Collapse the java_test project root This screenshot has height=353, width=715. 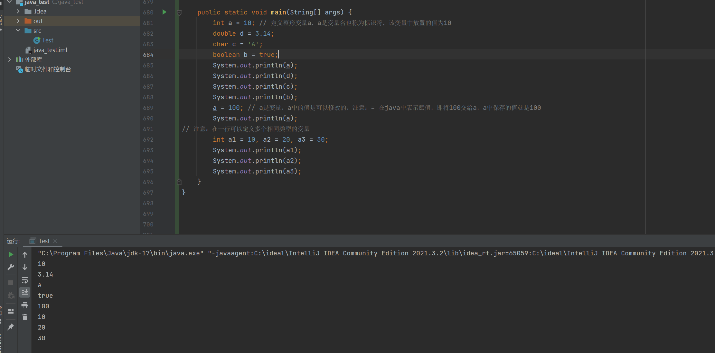[x=9, y=2]
